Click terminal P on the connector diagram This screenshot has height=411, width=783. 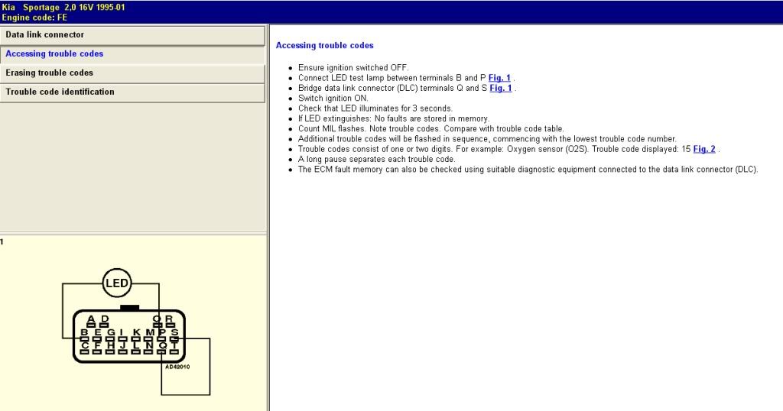coord(161,334)
